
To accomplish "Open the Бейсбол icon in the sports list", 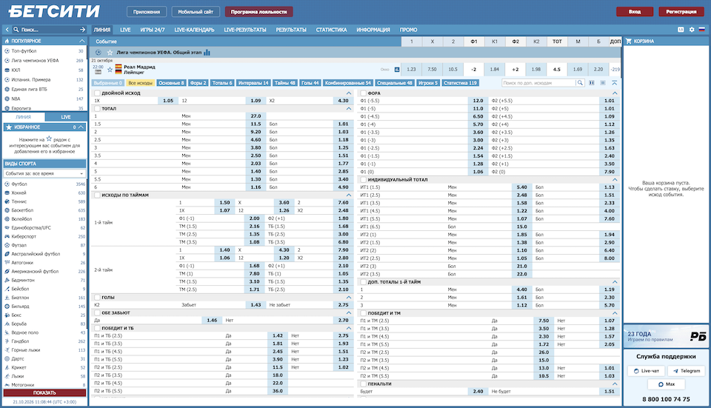I will [x=7, y=289].
